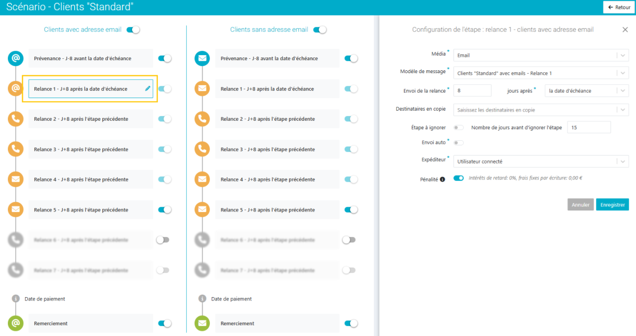Click the info icon next to Date de paiement, right column
The width and height of the screenshot is (636, 336).
point(202,299)
